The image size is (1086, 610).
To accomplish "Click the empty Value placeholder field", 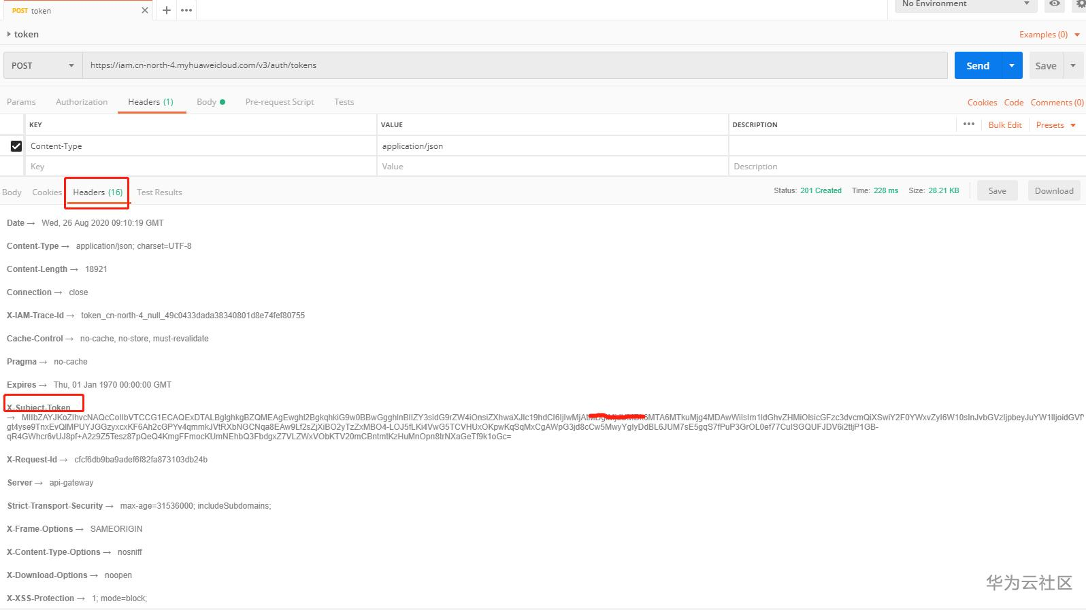I will pos(553,167).
